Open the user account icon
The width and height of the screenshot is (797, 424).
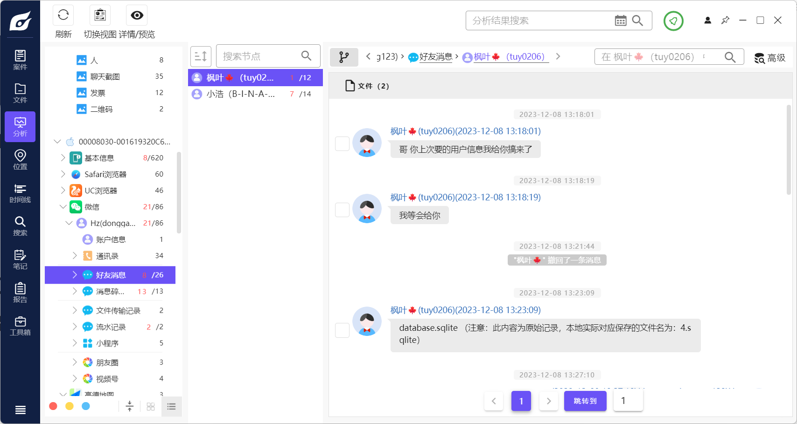pyautogui.click(x=707, y=21)
